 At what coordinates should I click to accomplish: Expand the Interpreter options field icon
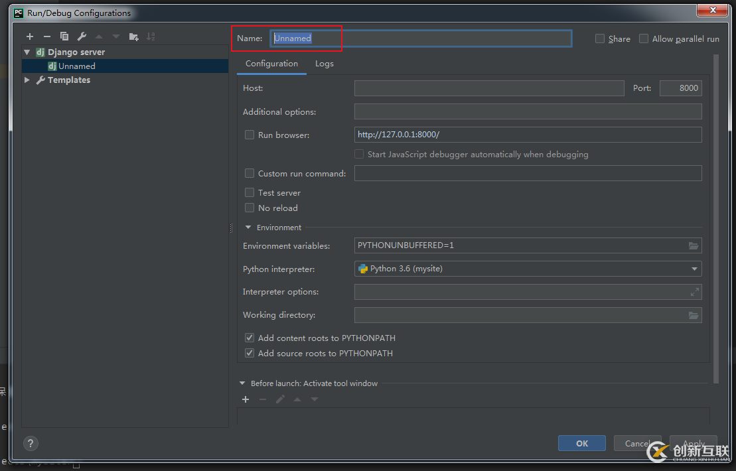(x=694, y=292)
